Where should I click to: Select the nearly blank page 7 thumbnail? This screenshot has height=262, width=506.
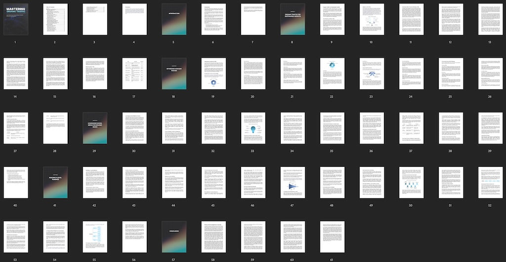click(x=253, y=19)
